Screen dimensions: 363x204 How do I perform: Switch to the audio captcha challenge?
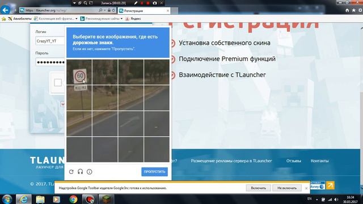pyautogui.click(x=81, y=172)
